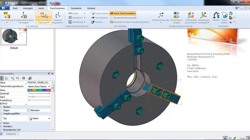Viewport: 250px width, 140px height.
Task: Expand Kinematischer Link section
Action: (x=1, y=130)
